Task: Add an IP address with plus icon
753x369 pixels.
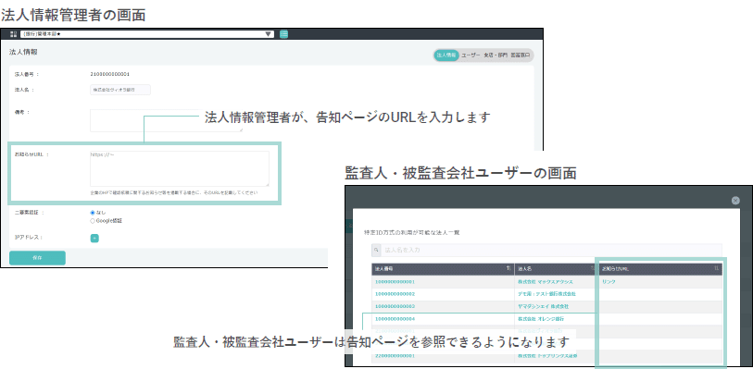Action: click(94, 239)
